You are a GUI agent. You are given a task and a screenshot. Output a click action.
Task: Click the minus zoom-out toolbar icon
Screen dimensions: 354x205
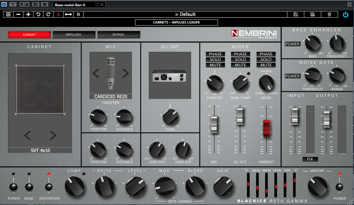point(18,14)
